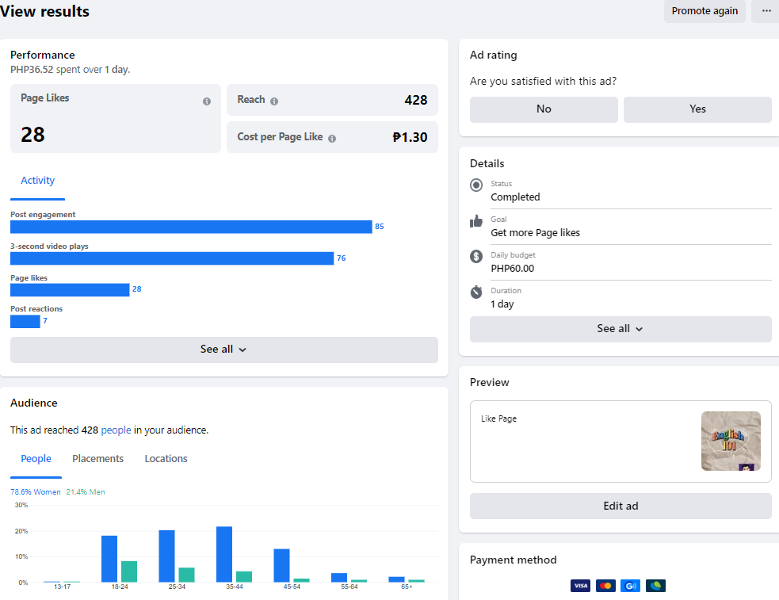This screenshot has height=600, width=779.
Task: Click the Reach value 428
Action: 416,101
